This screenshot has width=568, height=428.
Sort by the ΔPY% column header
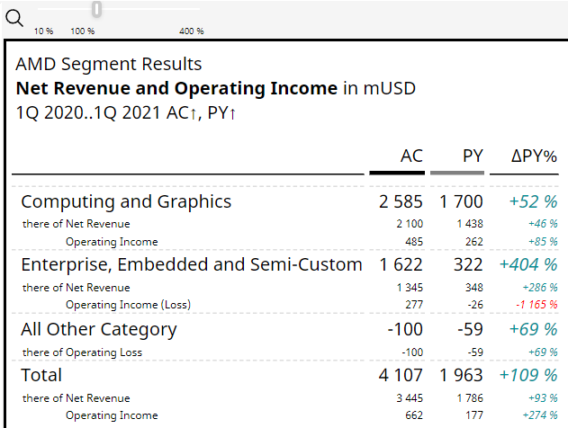[534, 156]
